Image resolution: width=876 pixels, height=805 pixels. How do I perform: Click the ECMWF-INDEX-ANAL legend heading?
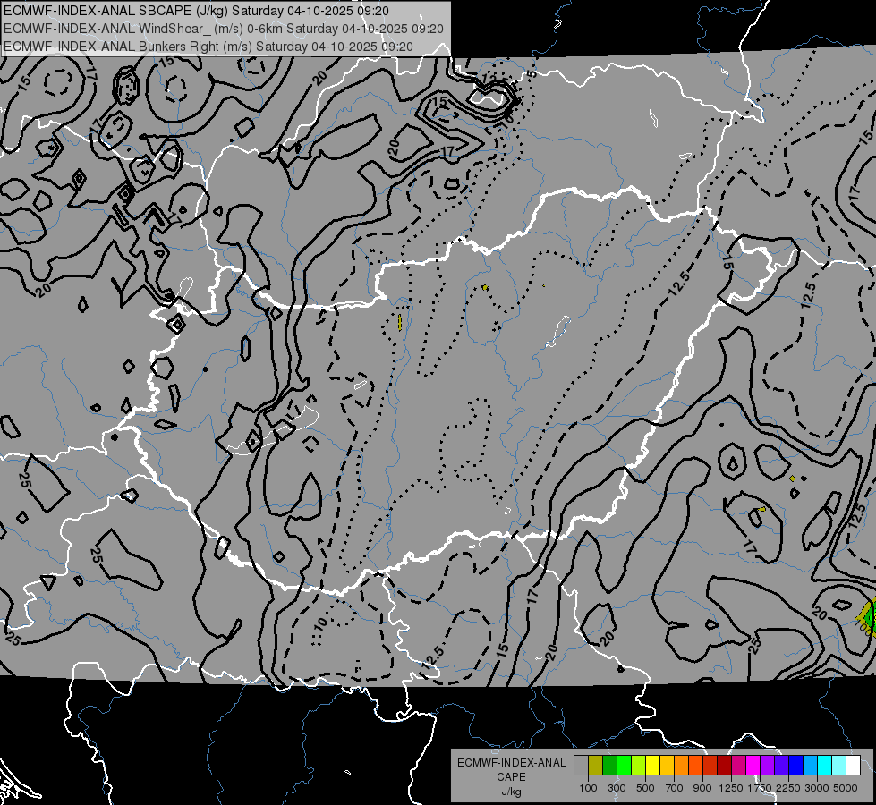pos(511,763)
